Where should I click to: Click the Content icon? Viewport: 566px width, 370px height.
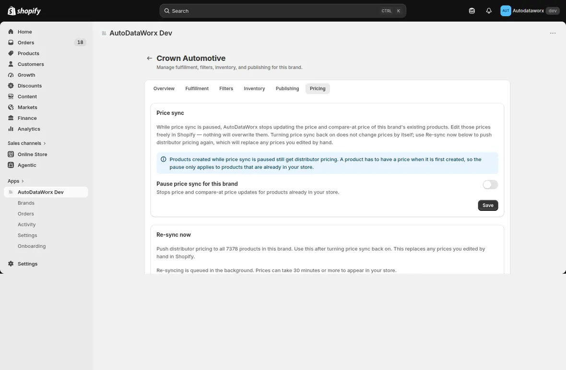11,97
